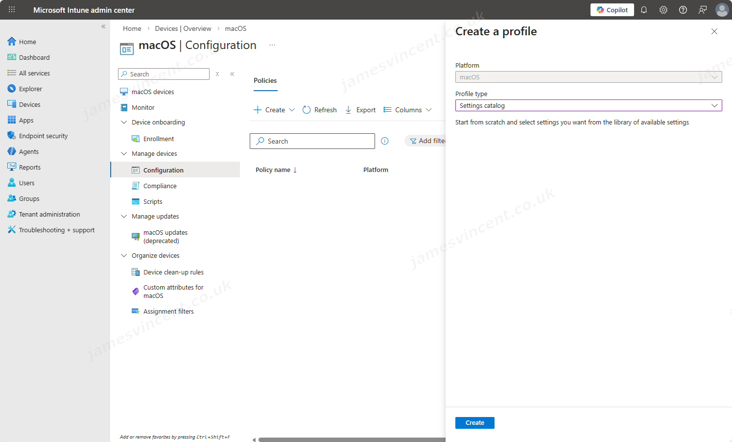The height and width of the screenshot is (442, 732).
Task: Open the user account avatar
Action: [722, 10]
